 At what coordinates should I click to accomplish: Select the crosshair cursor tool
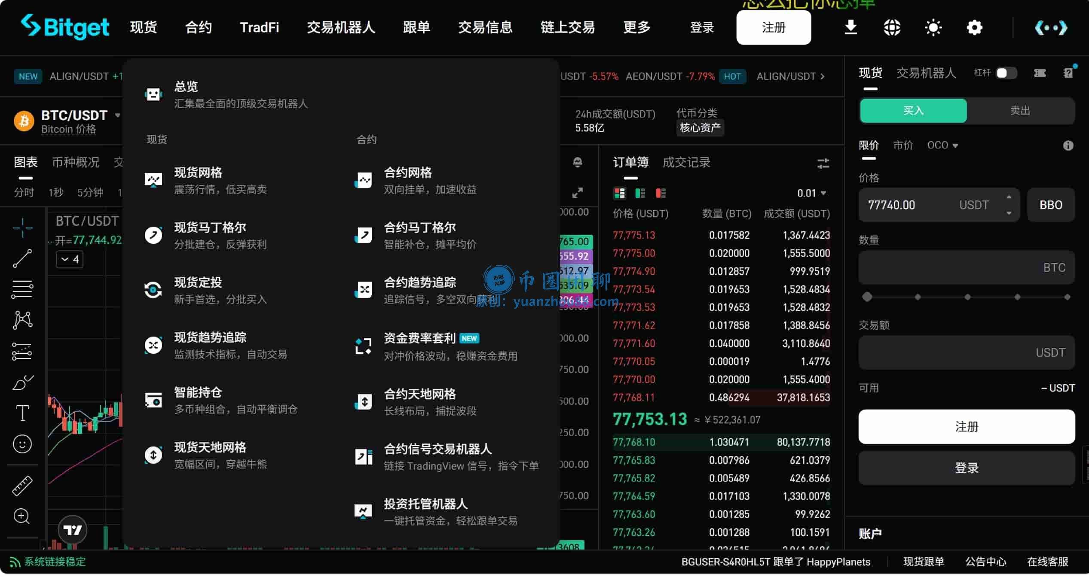coord(22,227)
